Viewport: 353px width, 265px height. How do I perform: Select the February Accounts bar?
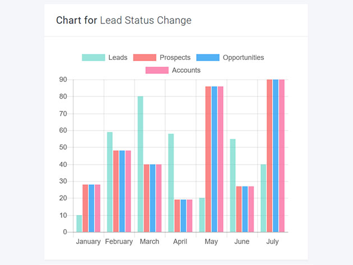pyautogui.click(x=128, y=191)
